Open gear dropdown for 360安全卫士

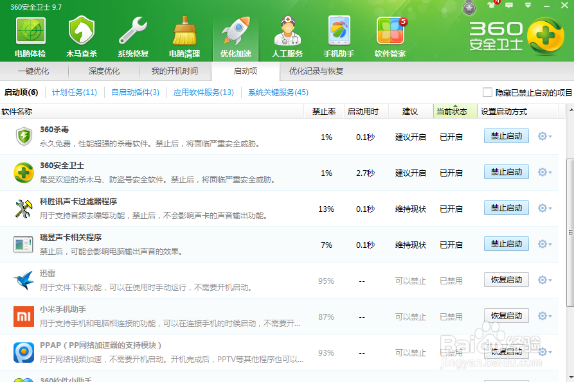tap(544, 172)
